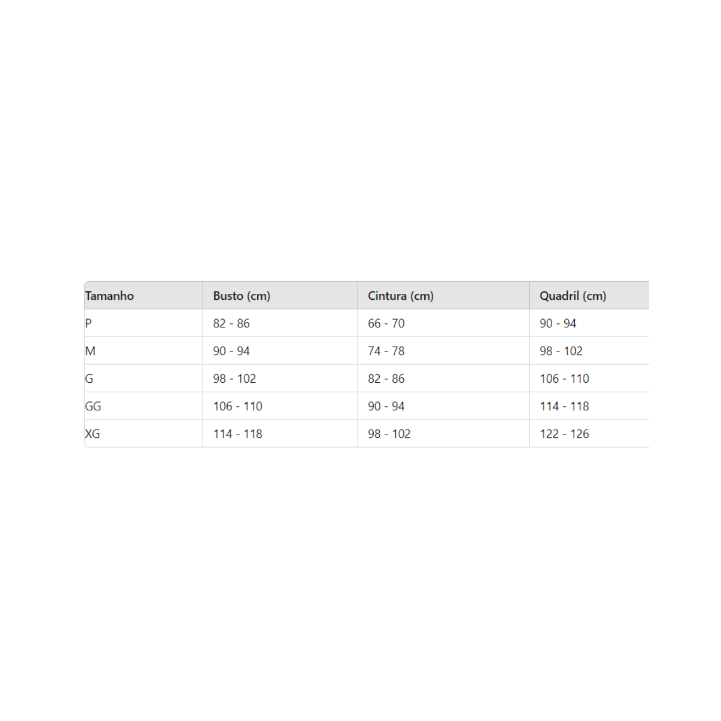Select the GG size label

[x=93, y=406]
